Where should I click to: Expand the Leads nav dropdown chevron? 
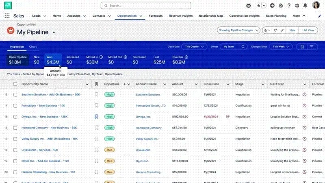click(x=45, y=16)
